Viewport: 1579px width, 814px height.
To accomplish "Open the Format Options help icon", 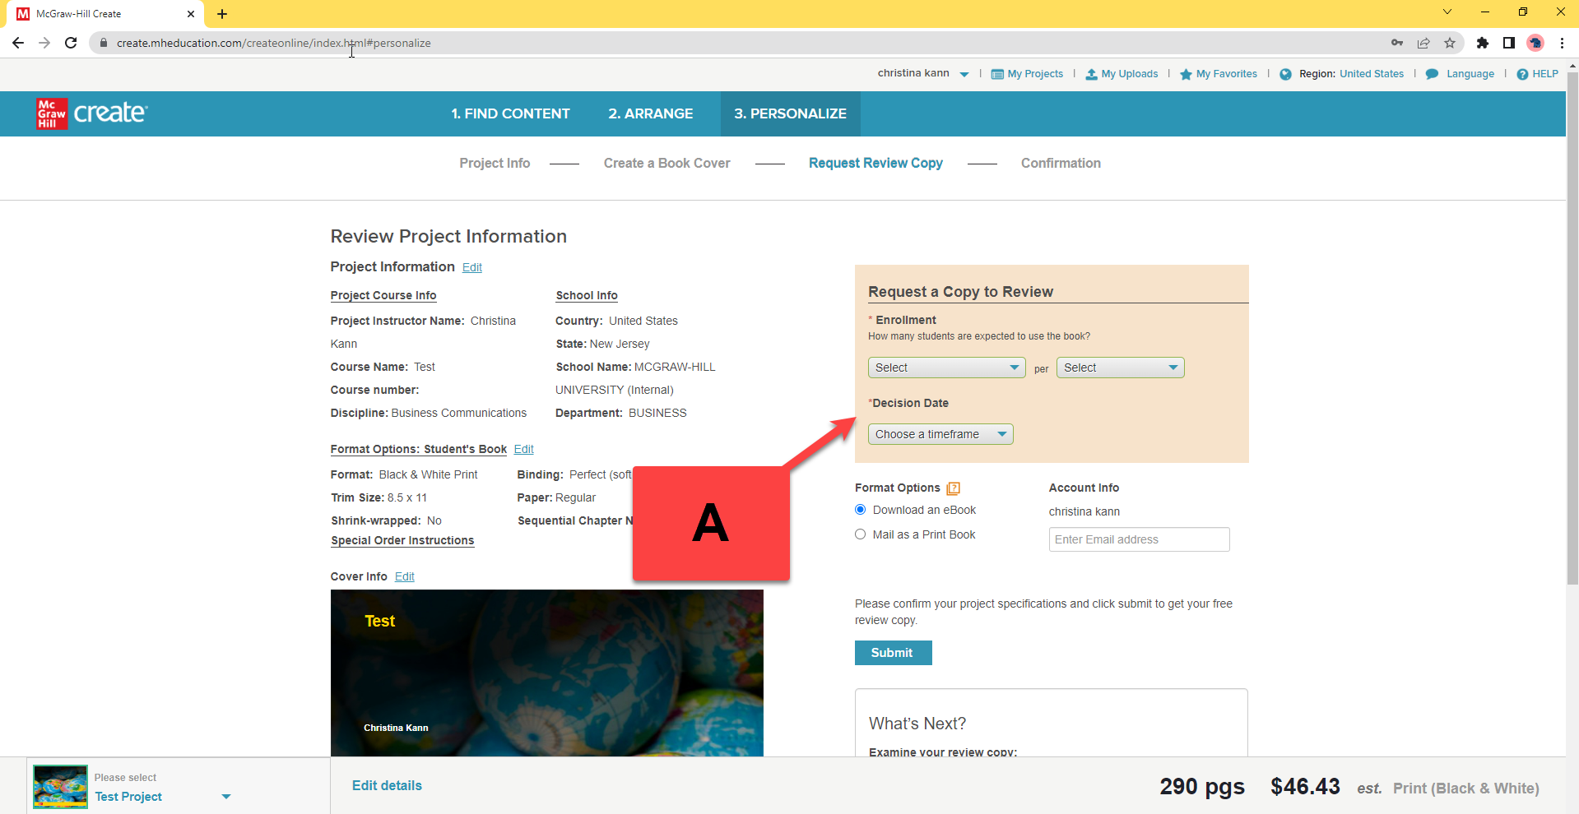I will (x=953, y=488).
